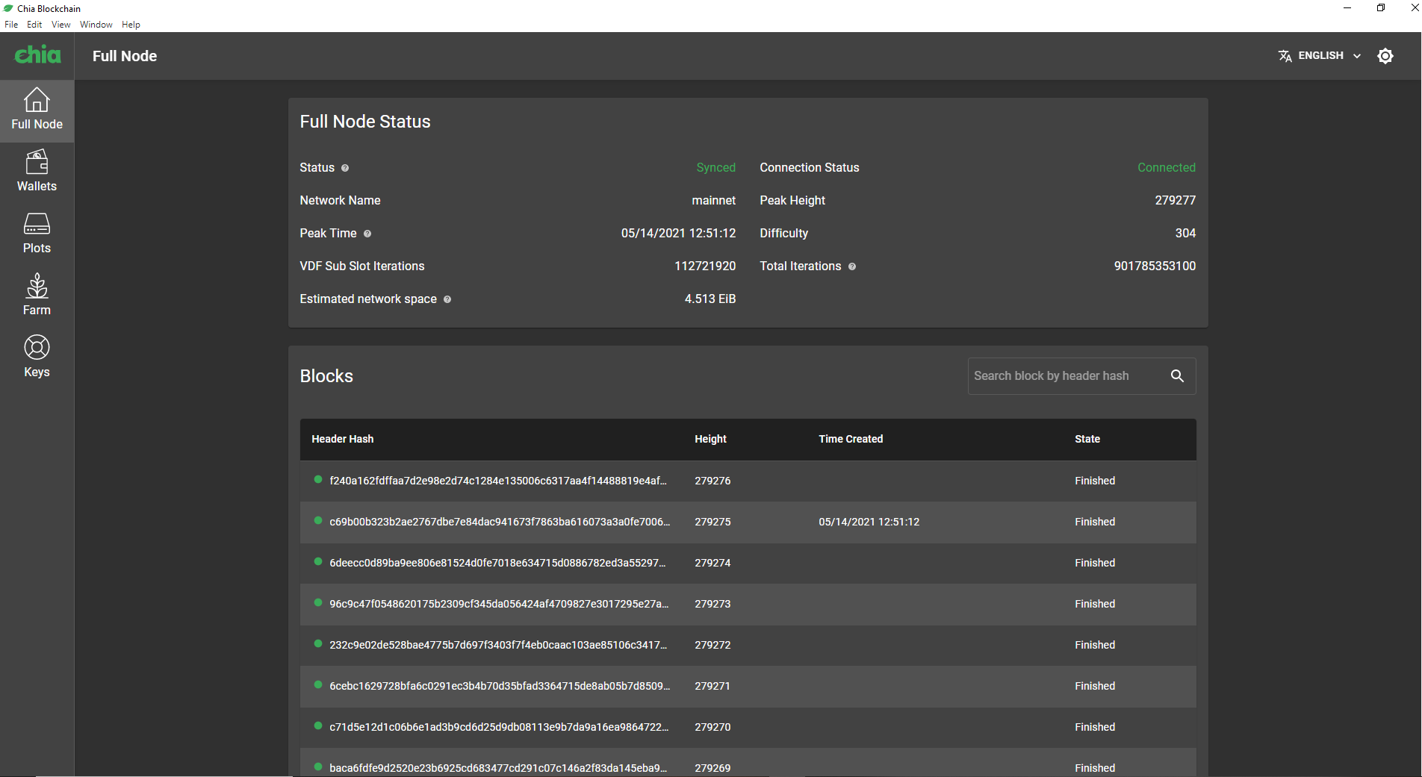This screenshot has height=777, width=1422.
Task: Click the State column header
Action: [x=1087, y=439]
